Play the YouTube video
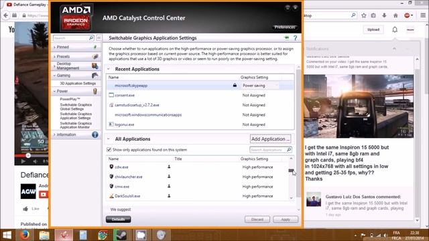 tap(23, 161)
